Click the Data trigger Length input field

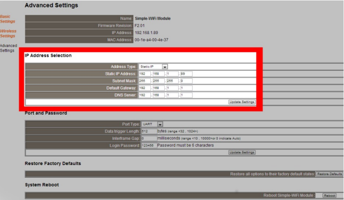pyautogui.click(x=149, y=131)
